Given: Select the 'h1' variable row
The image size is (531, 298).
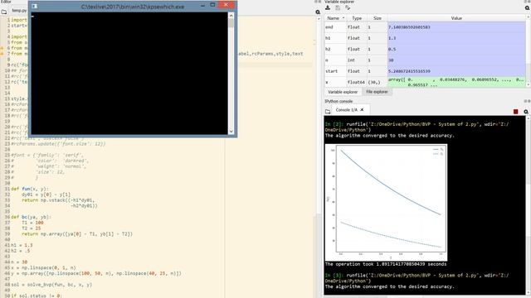Looking at the screenshot, I should pos(425,38).
